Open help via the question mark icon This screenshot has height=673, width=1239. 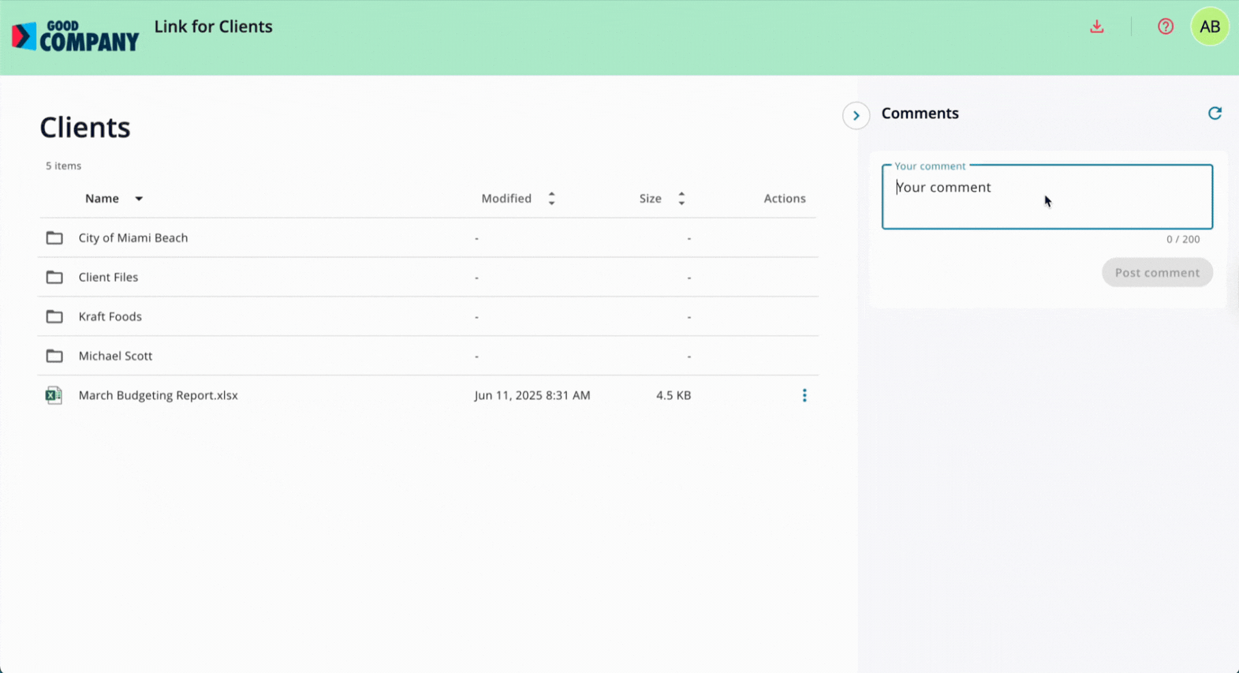point(1165,26)
